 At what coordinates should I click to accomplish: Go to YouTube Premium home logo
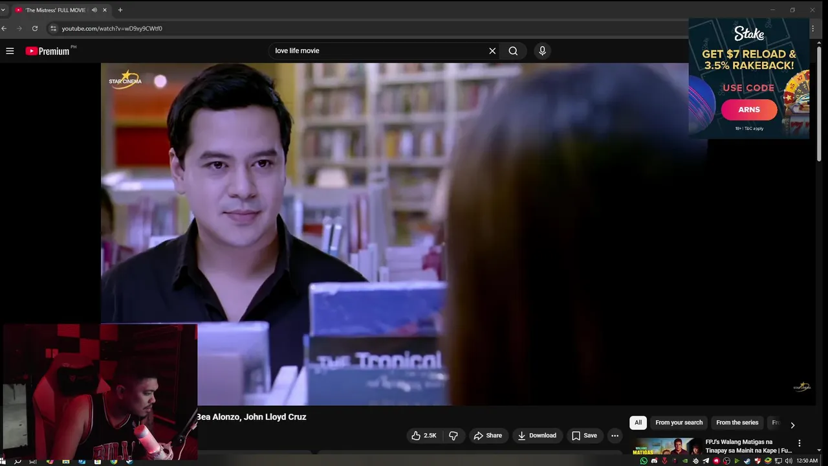(x=47, y=50)
